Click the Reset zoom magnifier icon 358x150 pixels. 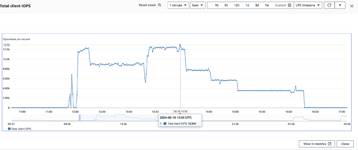point(160,5)
